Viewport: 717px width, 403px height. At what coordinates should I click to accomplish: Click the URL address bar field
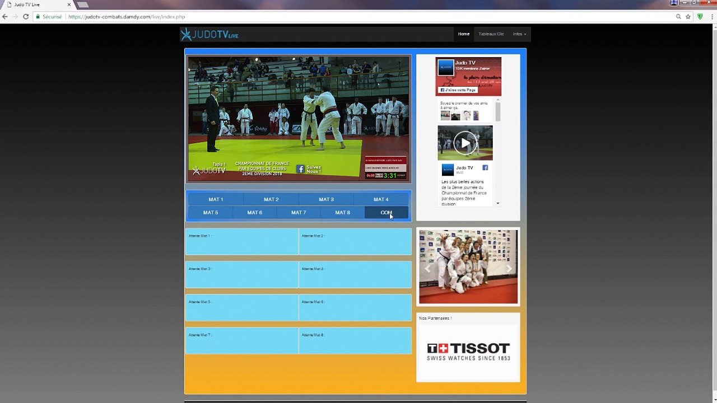click(370, 17)
